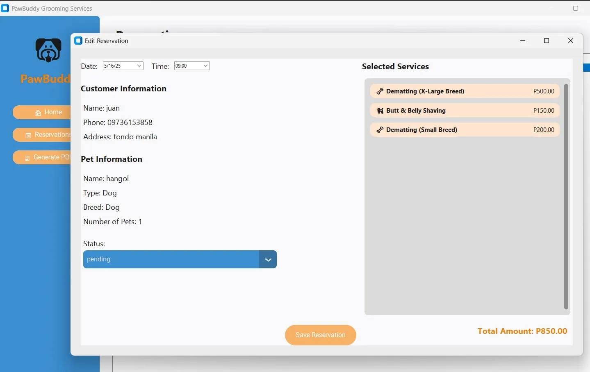
Task: Click the customer Name: juan text
Action: (102, 108)
